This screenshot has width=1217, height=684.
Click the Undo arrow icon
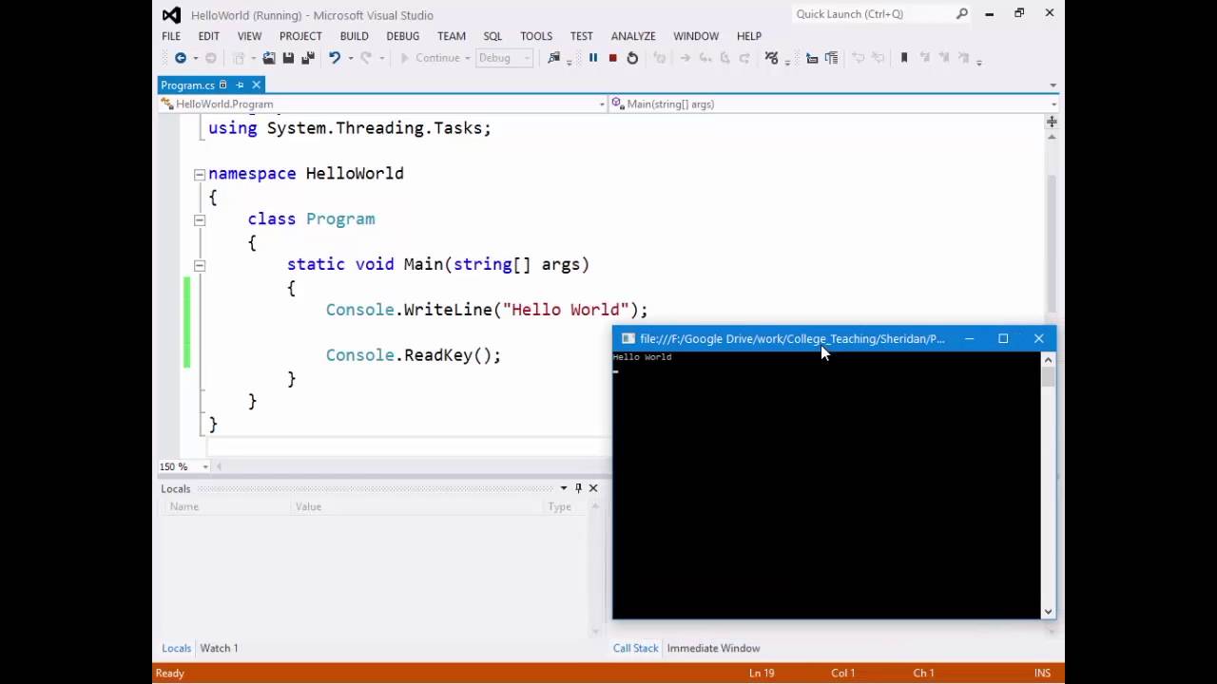tap(335, 58)
